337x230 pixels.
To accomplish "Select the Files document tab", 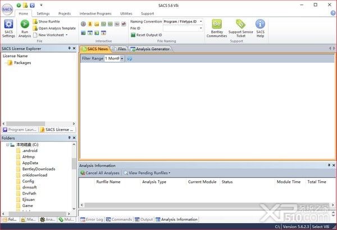I will point(119,49).
